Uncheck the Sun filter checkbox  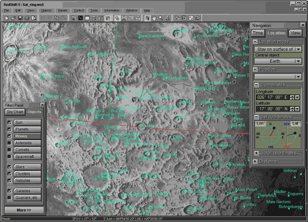pyautogui.click(x=9, y=122)
